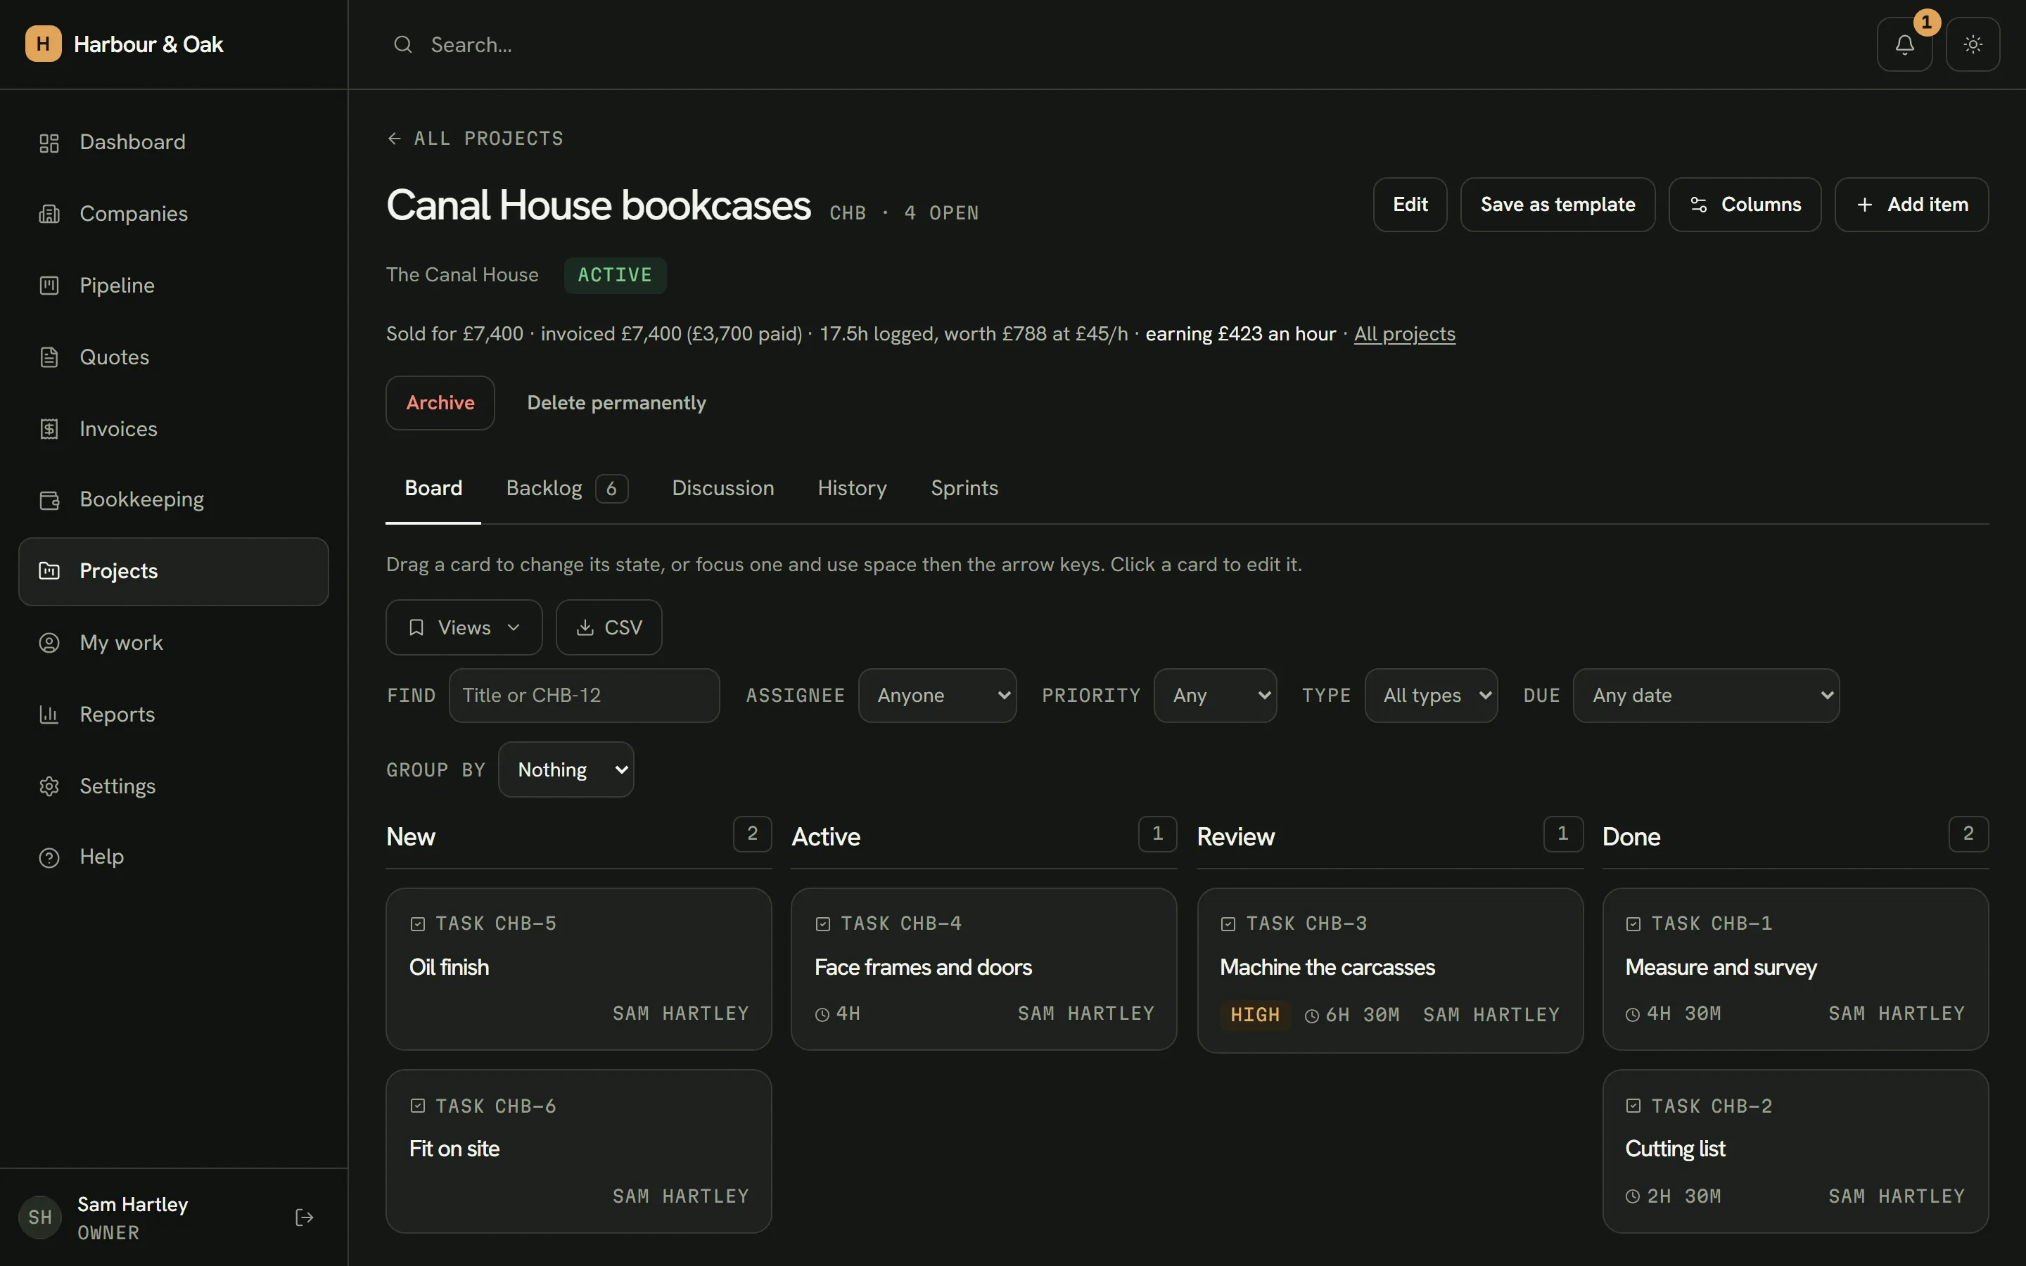Screen dimensions: 2026x1266
Task: Open the Machine the carcasses card
Action: (x=1390, y=971)
